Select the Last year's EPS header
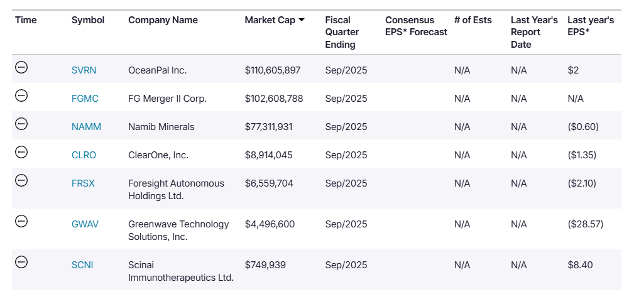The image size is (634, 299). [590, 26]
